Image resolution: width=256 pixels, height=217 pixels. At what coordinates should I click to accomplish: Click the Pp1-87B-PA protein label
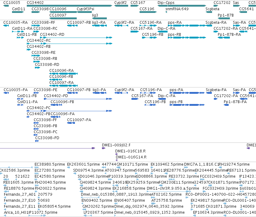pos(235,102)
